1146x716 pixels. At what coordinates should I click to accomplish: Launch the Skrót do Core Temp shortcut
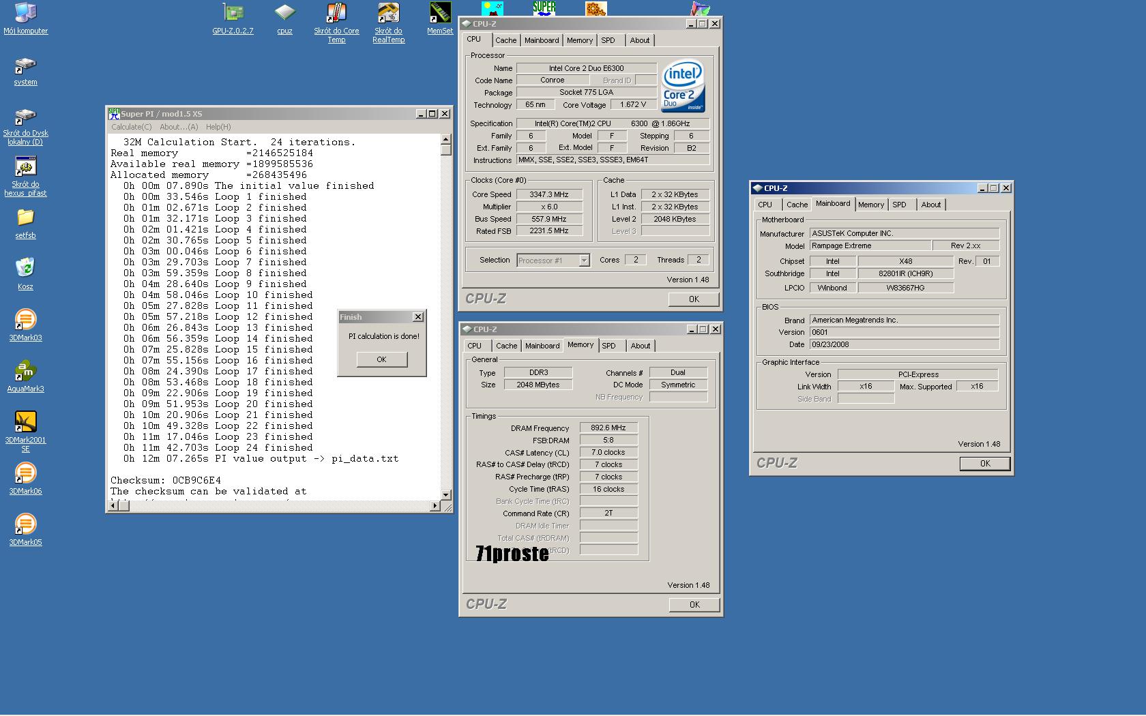click(x=336, y=23)
